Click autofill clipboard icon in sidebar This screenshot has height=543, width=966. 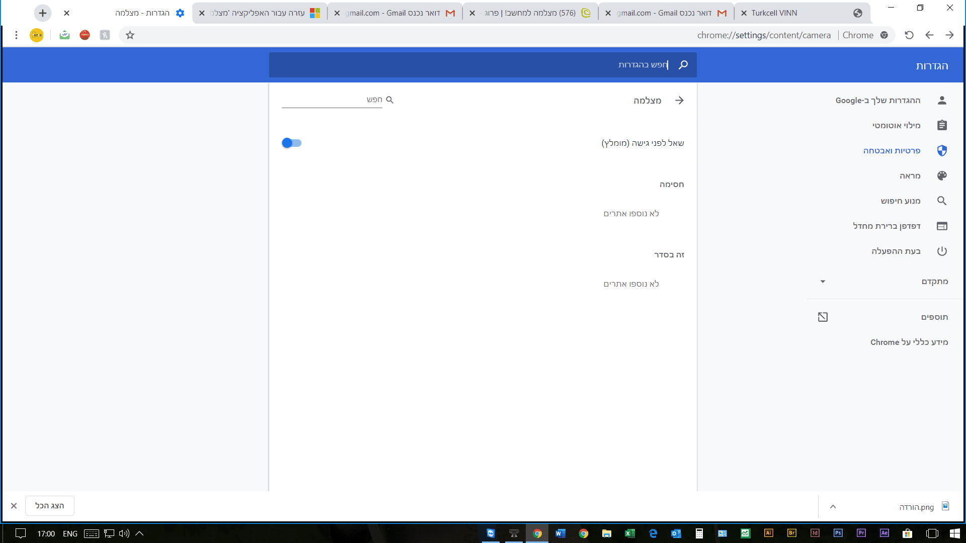pos(942,126)
